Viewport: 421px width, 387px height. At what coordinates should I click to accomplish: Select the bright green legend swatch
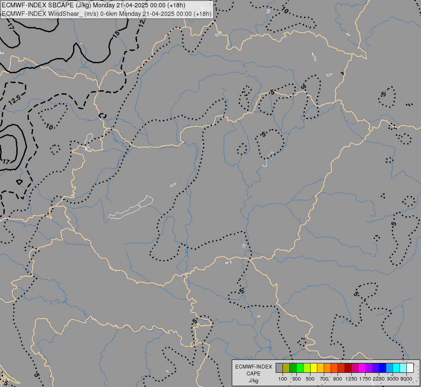[x=300, y=368]
